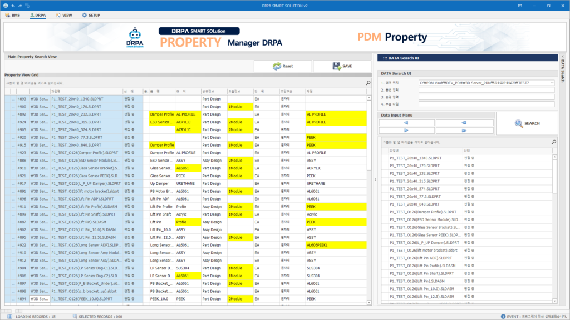Click the single left arrow data input button
This screenshot has width=570, height=320.
[407, 123]
